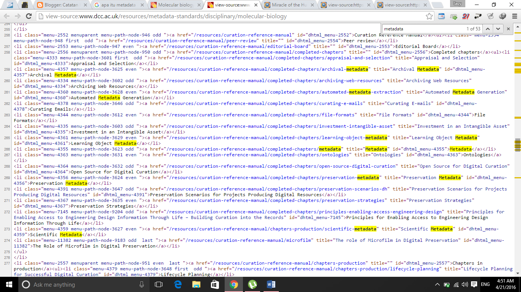Image resolution: width=521 pixels, height=292 pixels.
Task: Close the find bar with the X
Action: [x=508, y=29]
